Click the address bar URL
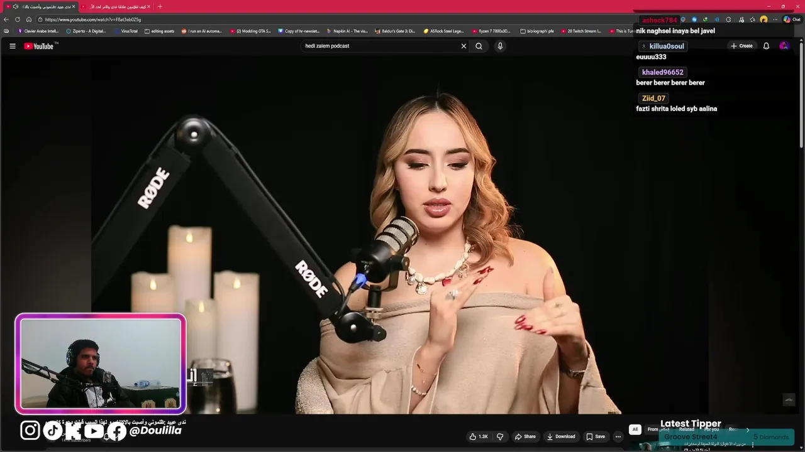805x452 pixels. click(93, 19)
